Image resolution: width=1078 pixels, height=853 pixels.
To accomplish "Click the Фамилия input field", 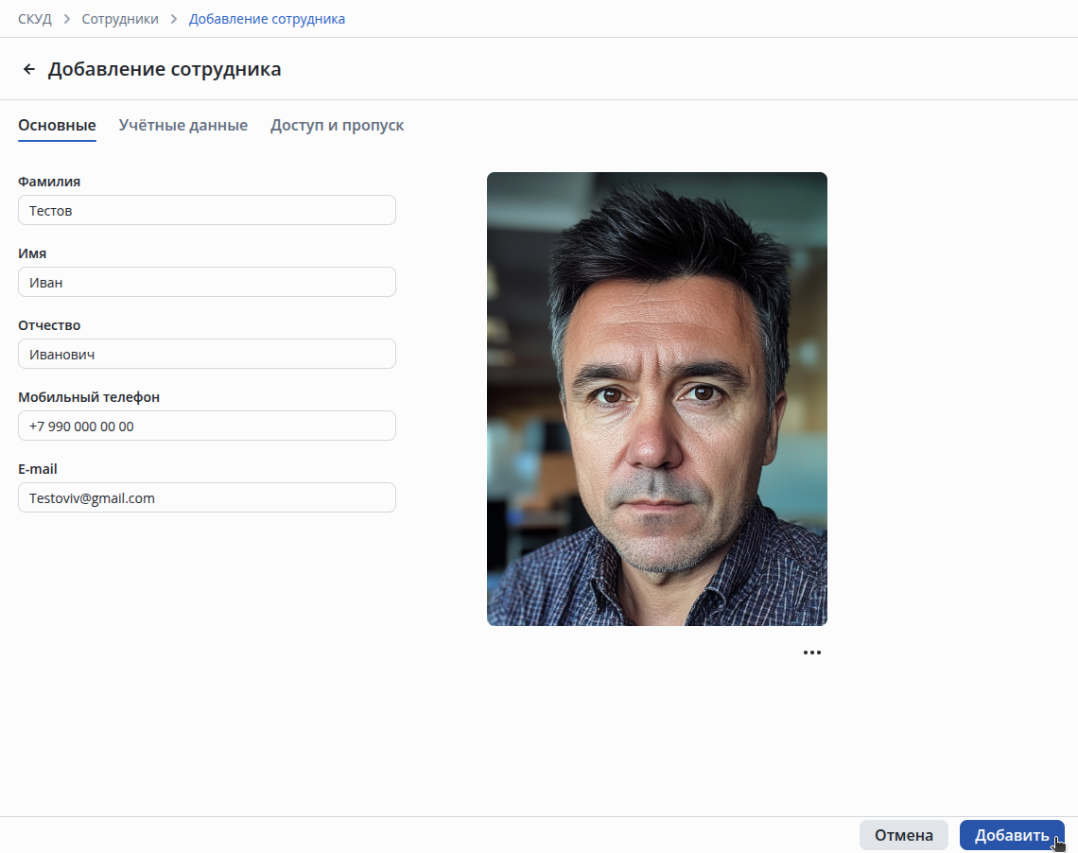I will coord(206,210).
